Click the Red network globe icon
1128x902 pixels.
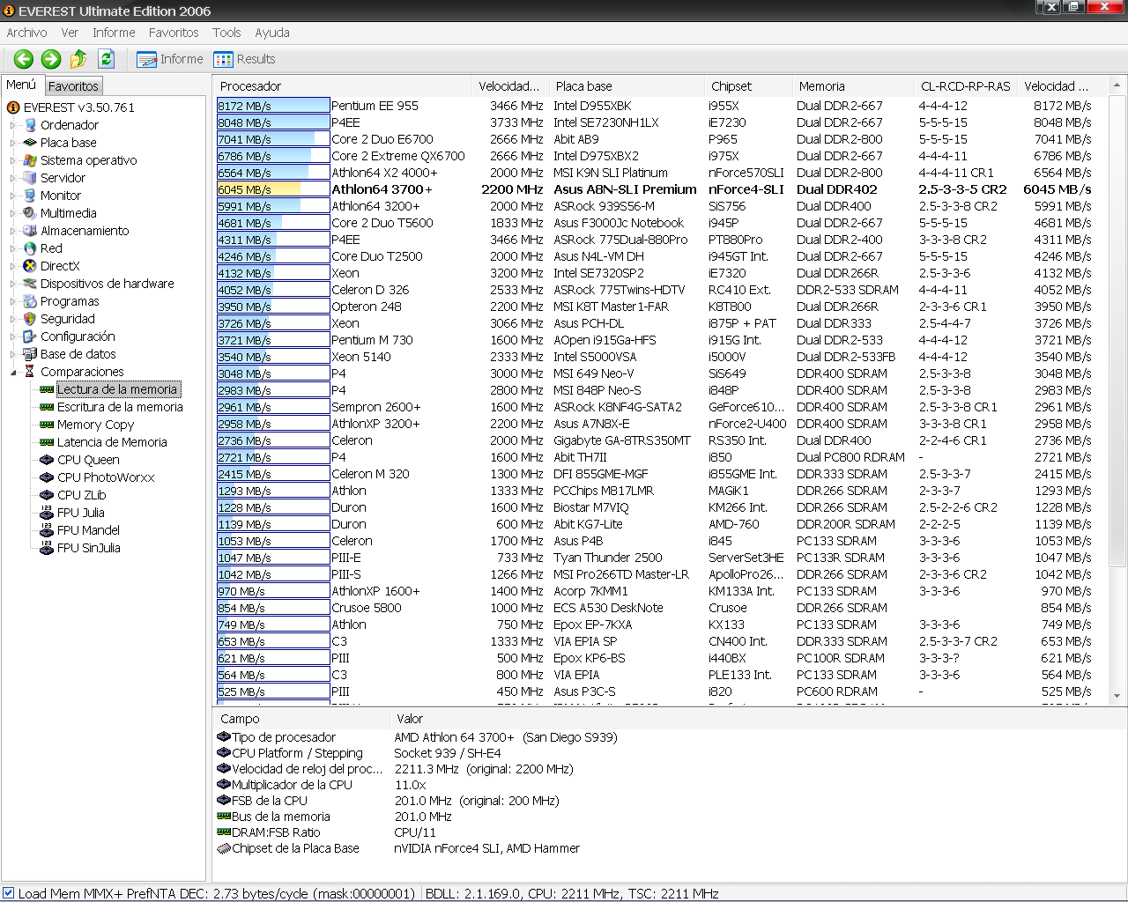click(30, 248)
